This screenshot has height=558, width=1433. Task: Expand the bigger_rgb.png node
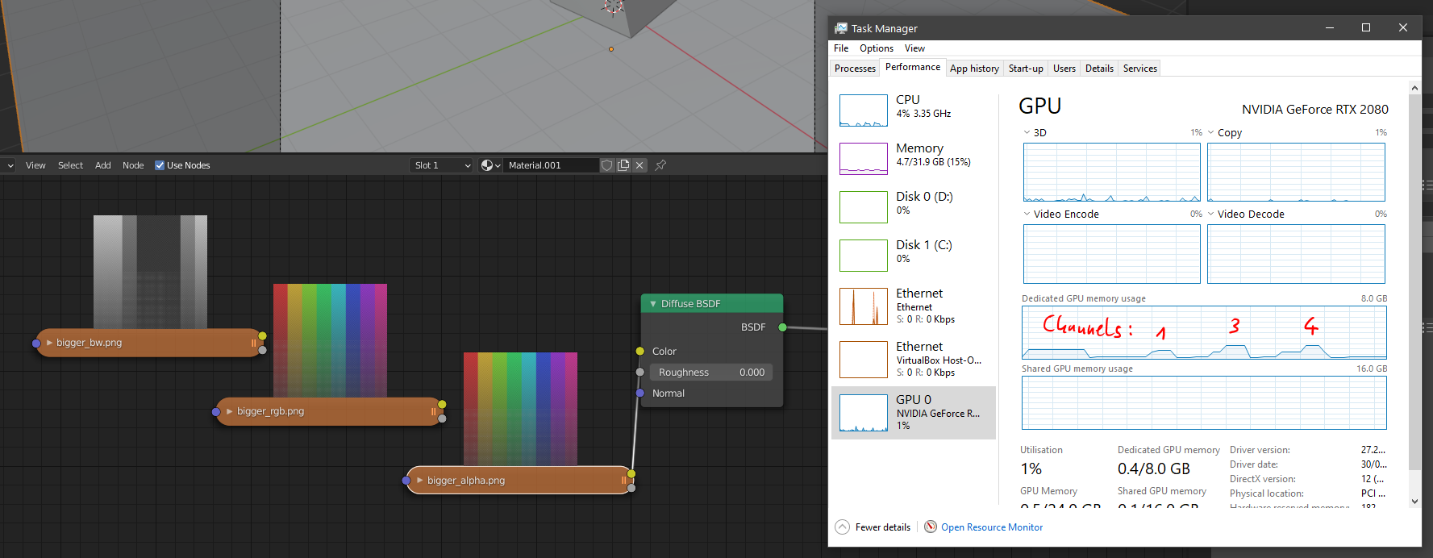click(230, 411)
